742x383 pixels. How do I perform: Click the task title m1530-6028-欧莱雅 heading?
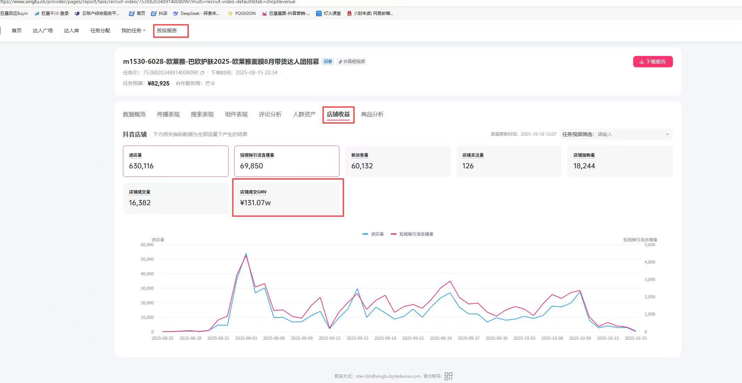point(221,62)
